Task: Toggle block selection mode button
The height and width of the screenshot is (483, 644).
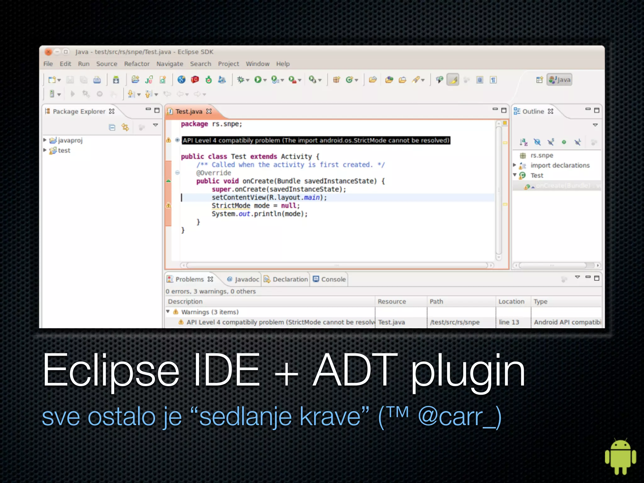Action: (480, 80)
